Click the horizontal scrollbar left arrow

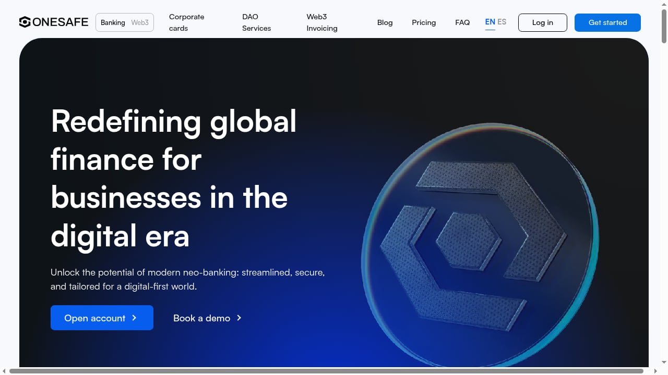(4, 371)
